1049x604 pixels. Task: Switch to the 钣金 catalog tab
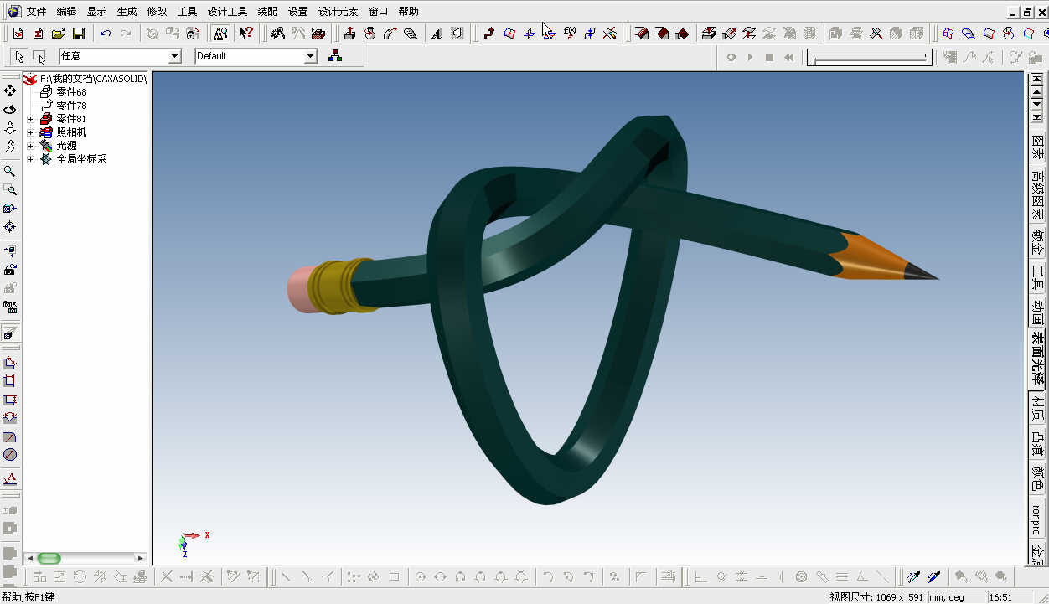point(1038,244)
